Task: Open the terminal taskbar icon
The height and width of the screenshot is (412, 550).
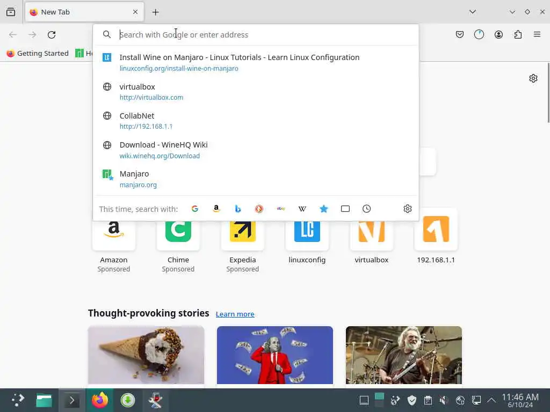Action: (72, 400)
